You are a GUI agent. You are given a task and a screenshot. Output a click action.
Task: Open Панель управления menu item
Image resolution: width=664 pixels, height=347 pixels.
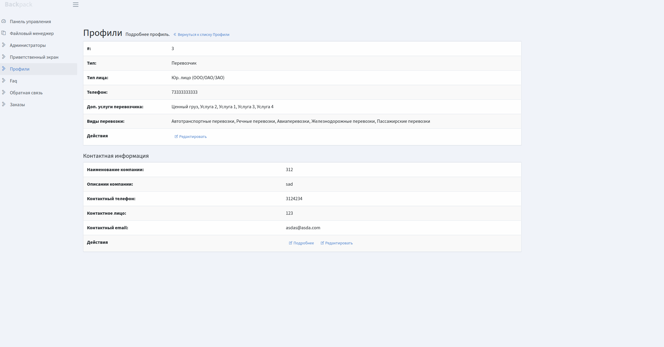coord(30,22)
